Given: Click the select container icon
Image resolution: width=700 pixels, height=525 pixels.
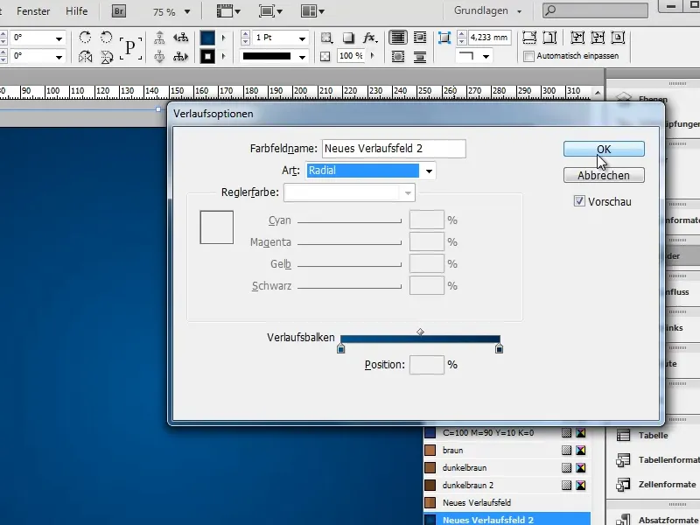Looking at the screenshot, I should [x=159, y=38].
